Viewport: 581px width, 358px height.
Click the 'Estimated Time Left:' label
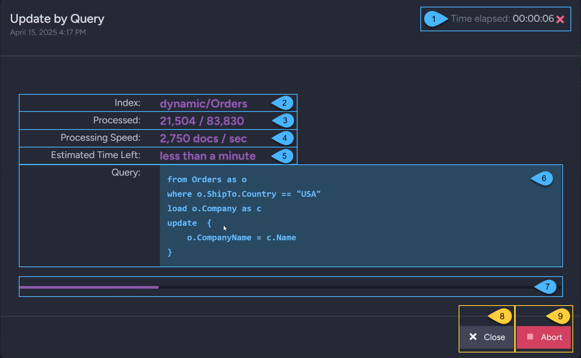96,155
